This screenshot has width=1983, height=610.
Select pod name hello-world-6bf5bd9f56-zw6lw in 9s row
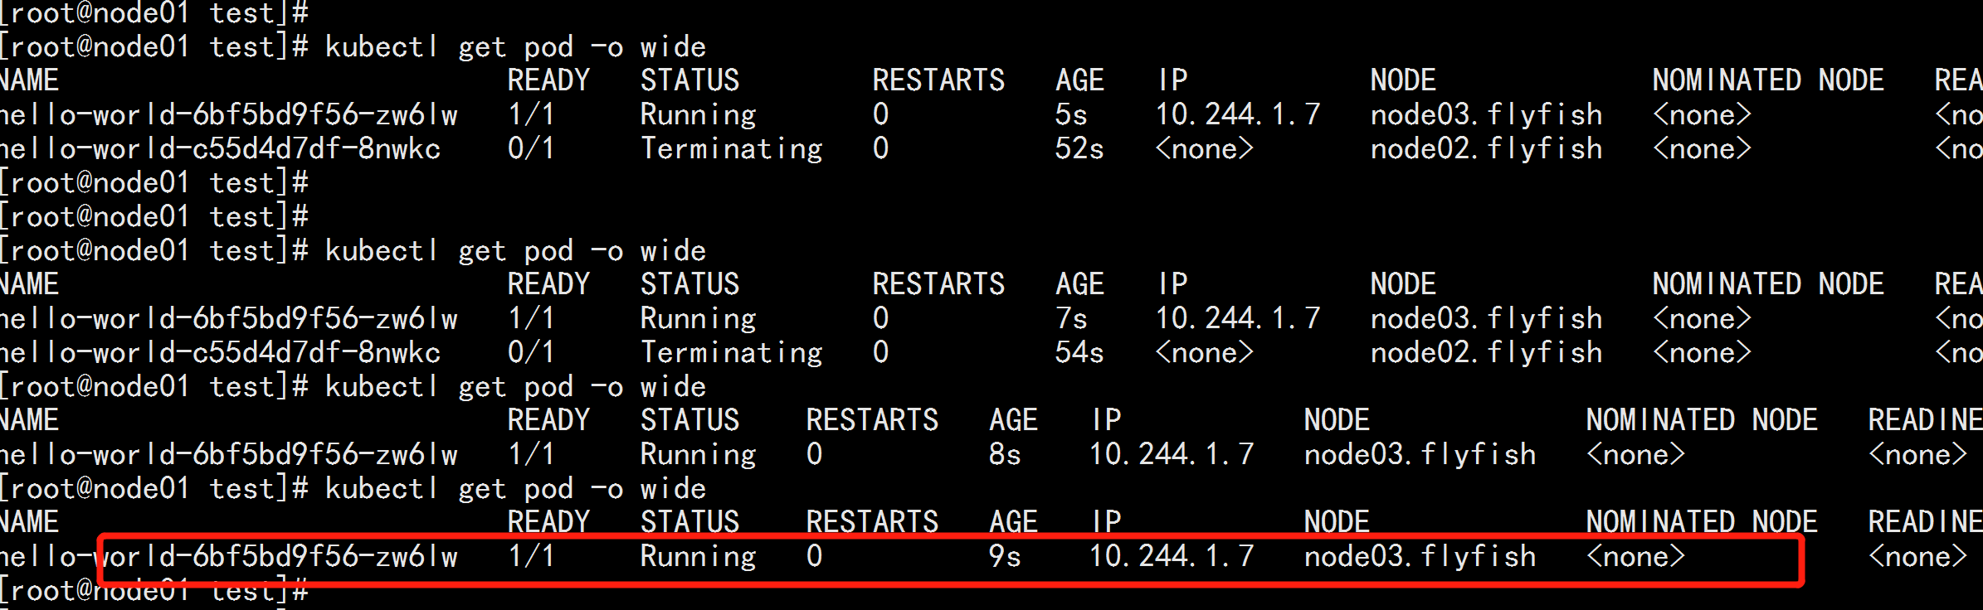[x=228, y=556]
